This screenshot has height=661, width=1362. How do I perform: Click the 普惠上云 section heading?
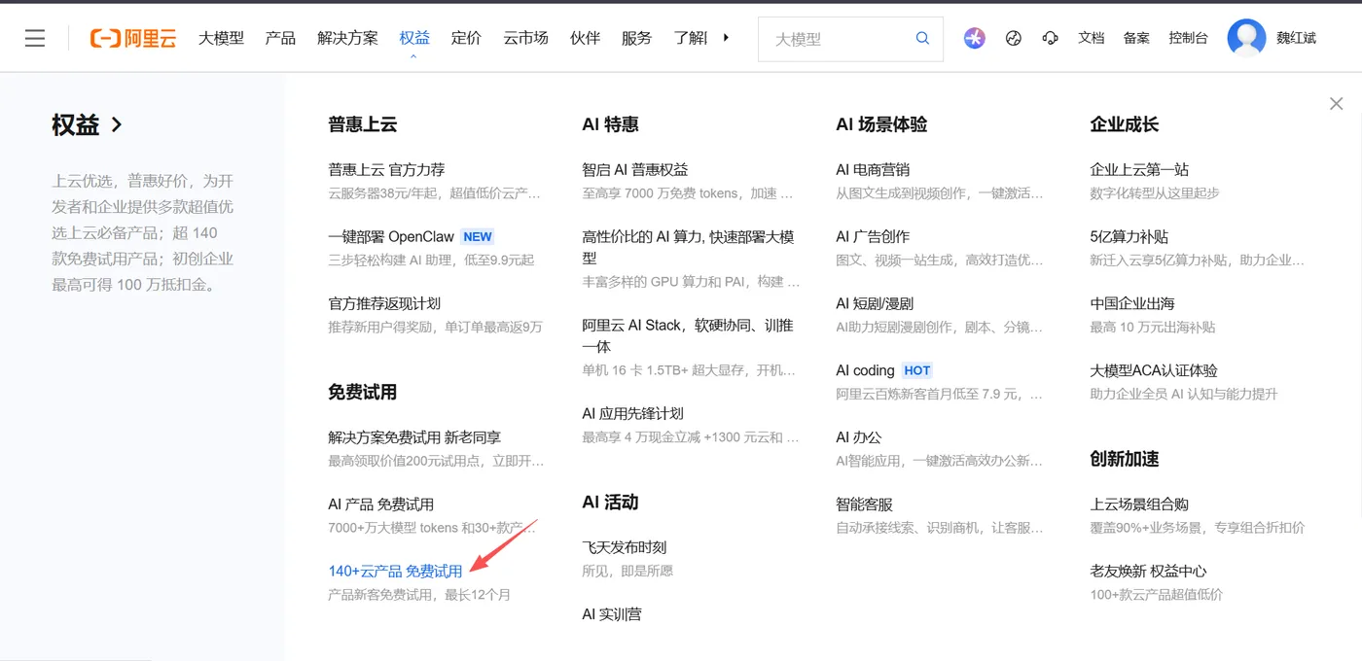pos(362,124)
